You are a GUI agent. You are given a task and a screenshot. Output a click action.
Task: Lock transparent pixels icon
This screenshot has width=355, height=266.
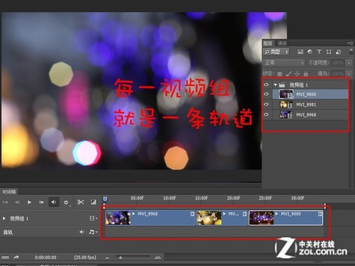click(280, 74)
